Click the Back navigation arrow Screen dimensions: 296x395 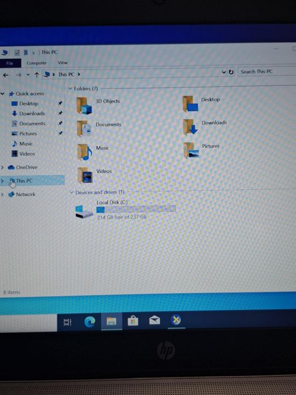tap(6, 75)
